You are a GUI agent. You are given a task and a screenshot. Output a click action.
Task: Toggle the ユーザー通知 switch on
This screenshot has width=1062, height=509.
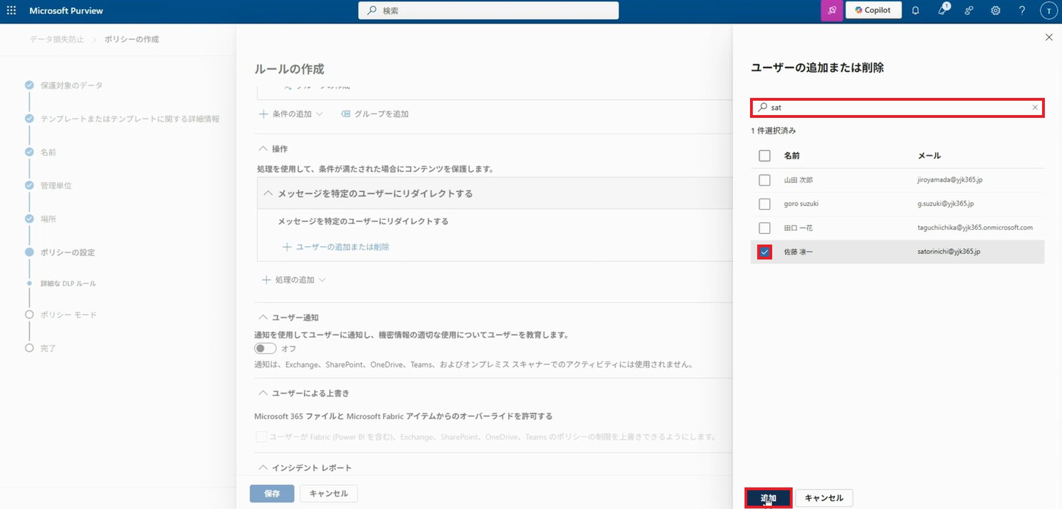point(265,349)
